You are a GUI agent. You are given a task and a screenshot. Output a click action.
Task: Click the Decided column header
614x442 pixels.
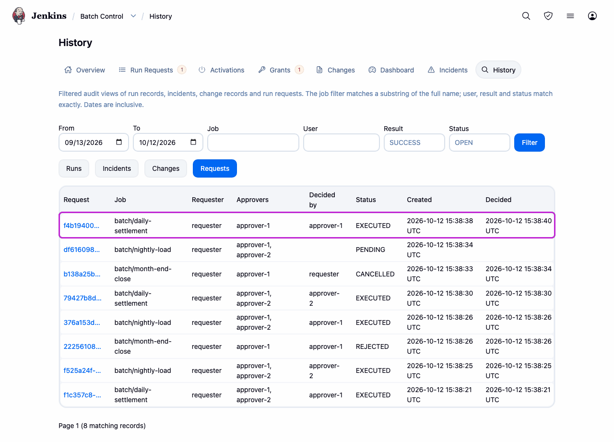pyautogui.click(x=498, y=200)
